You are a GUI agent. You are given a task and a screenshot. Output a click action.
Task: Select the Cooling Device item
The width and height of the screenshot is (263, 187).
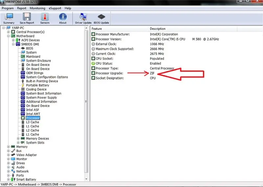pos(36,89)
